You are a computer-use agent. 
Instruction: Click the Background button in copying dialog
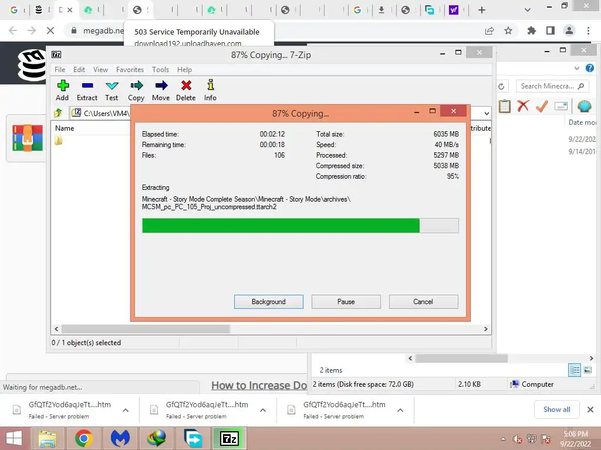[269, 302]
